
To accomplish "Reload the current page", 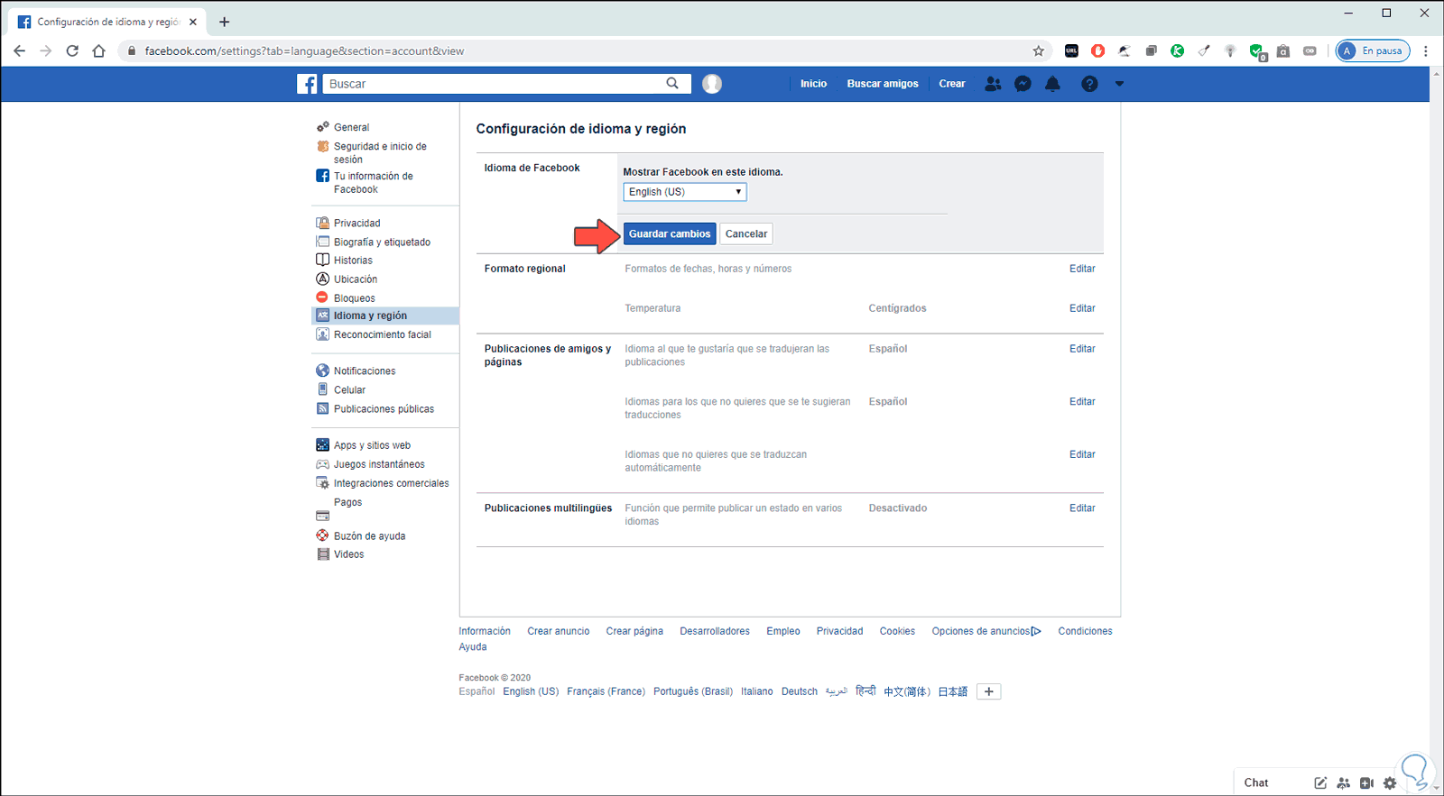I will pos(72,51).
